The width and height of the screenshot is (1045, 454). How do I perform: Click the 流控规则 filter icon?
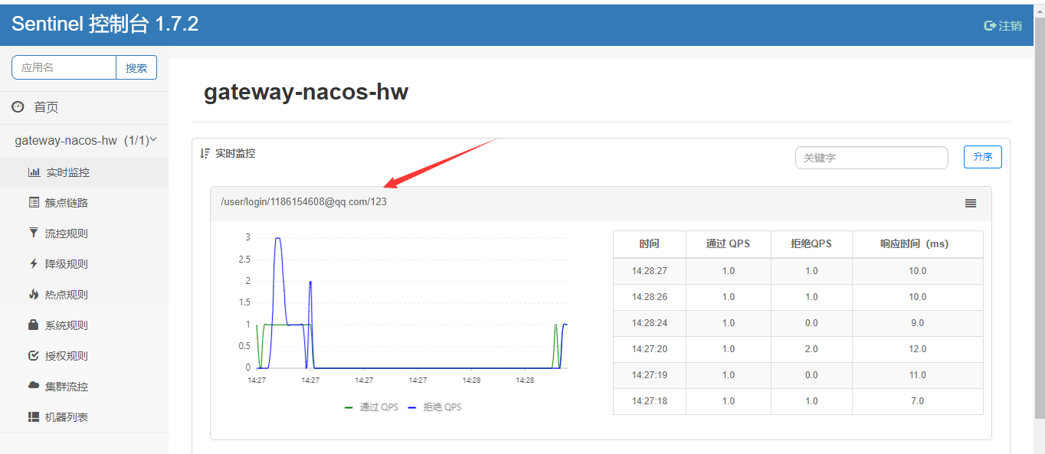(34, 233)
